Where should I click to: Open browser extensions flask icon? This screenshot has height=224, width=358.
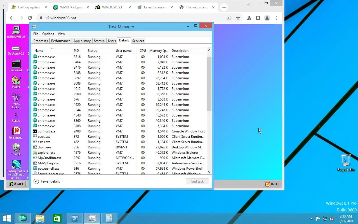249,18
